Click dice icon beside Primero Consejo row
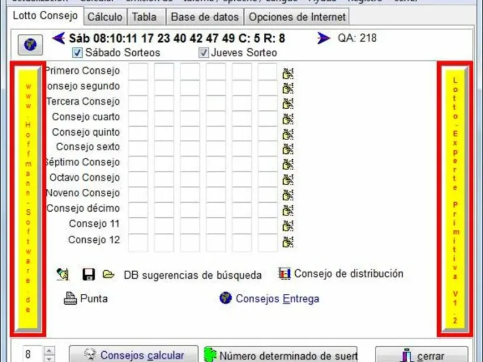The height and width of the screenshot is (362, 483). click(x=288, y=74)
